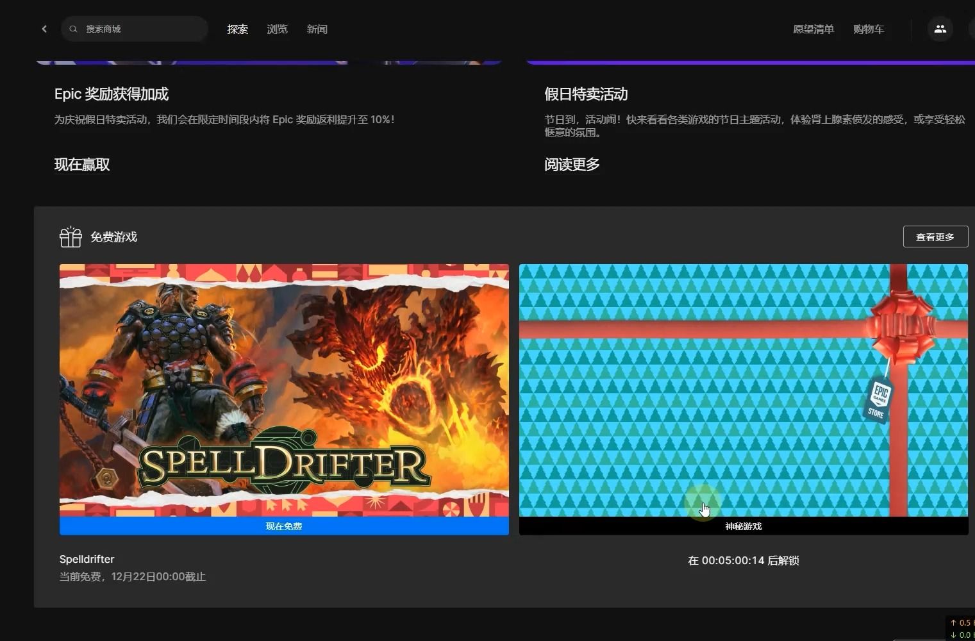Click the holiday sale description paragraph
975x641 pixels.
pyautogui.click(x=754, y=126)
